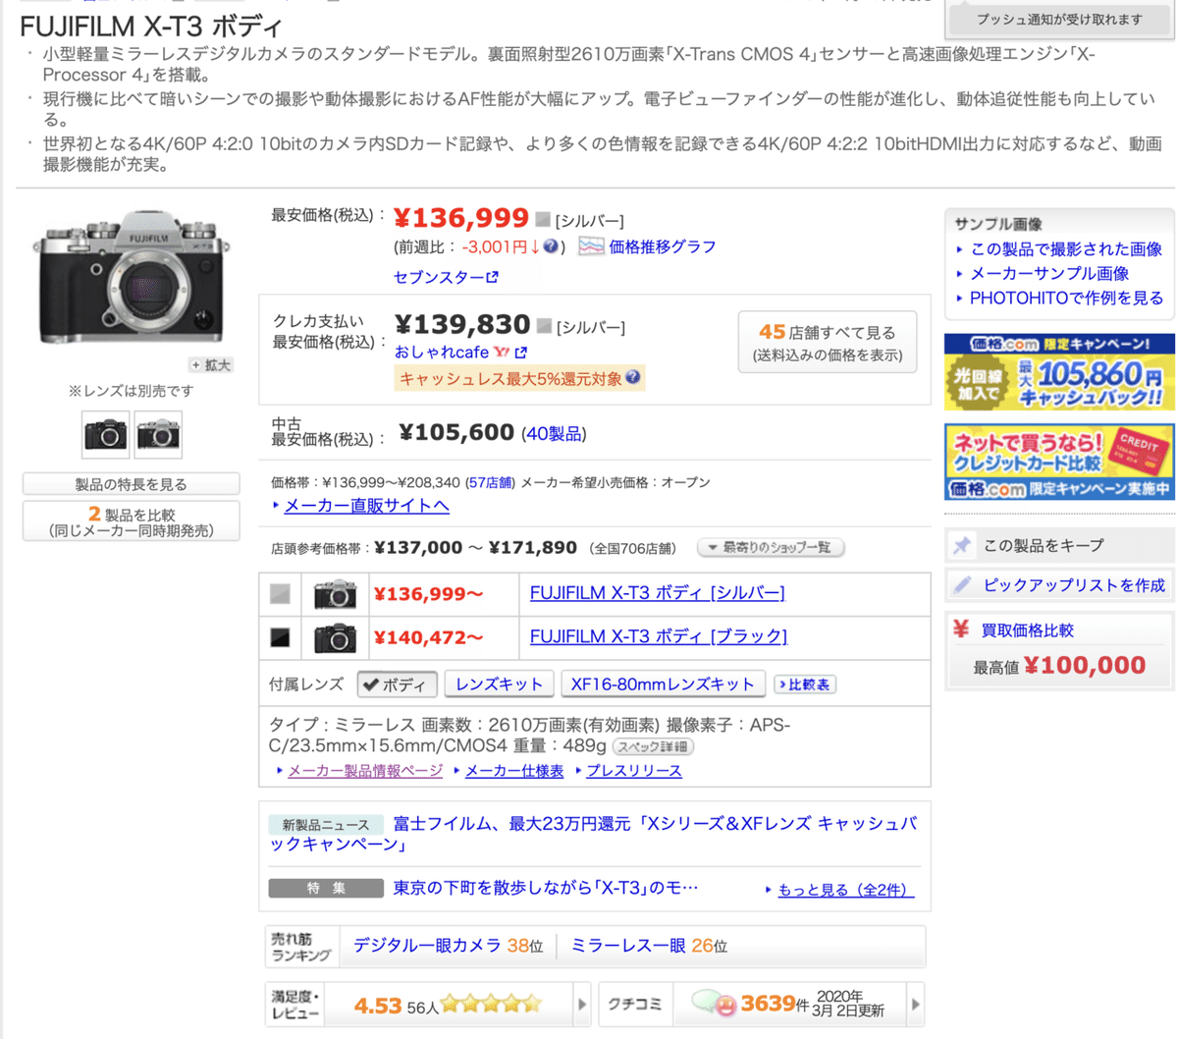
Task: Open メーカー仕様表 link
Action: coord(514,771)
